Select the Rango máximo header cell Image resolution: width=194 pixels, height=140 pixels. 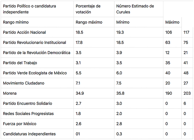(89, 22)
